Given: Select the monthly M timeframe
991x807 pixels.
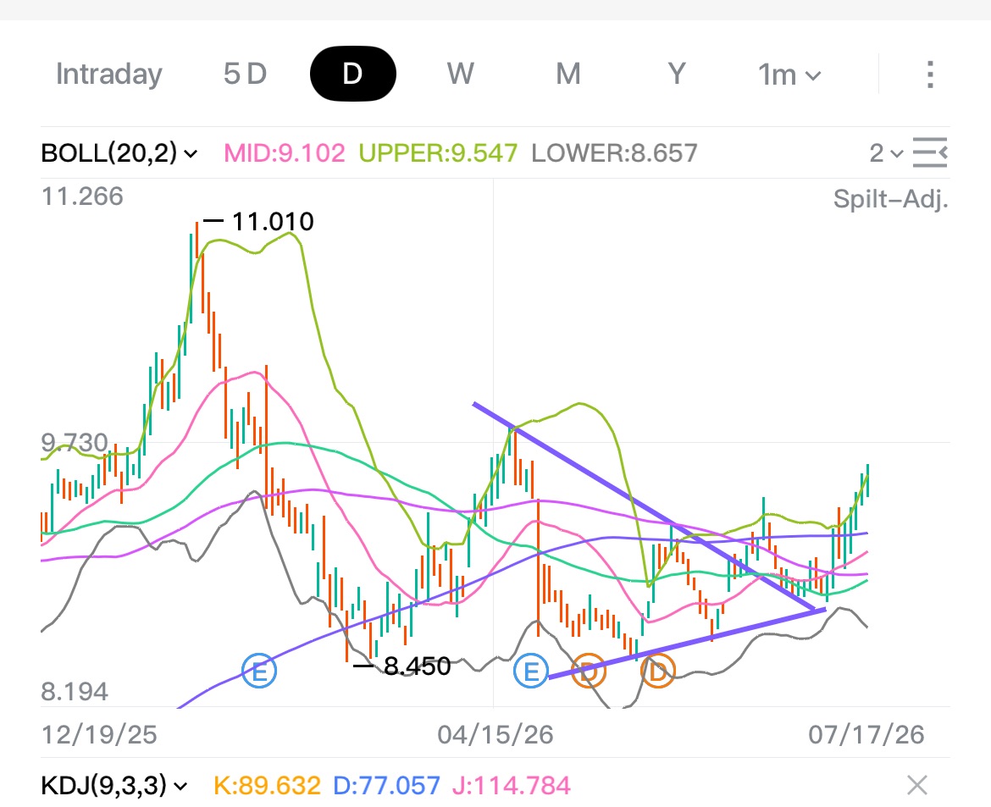Looking at the screenshot, I should pos(568,74).
